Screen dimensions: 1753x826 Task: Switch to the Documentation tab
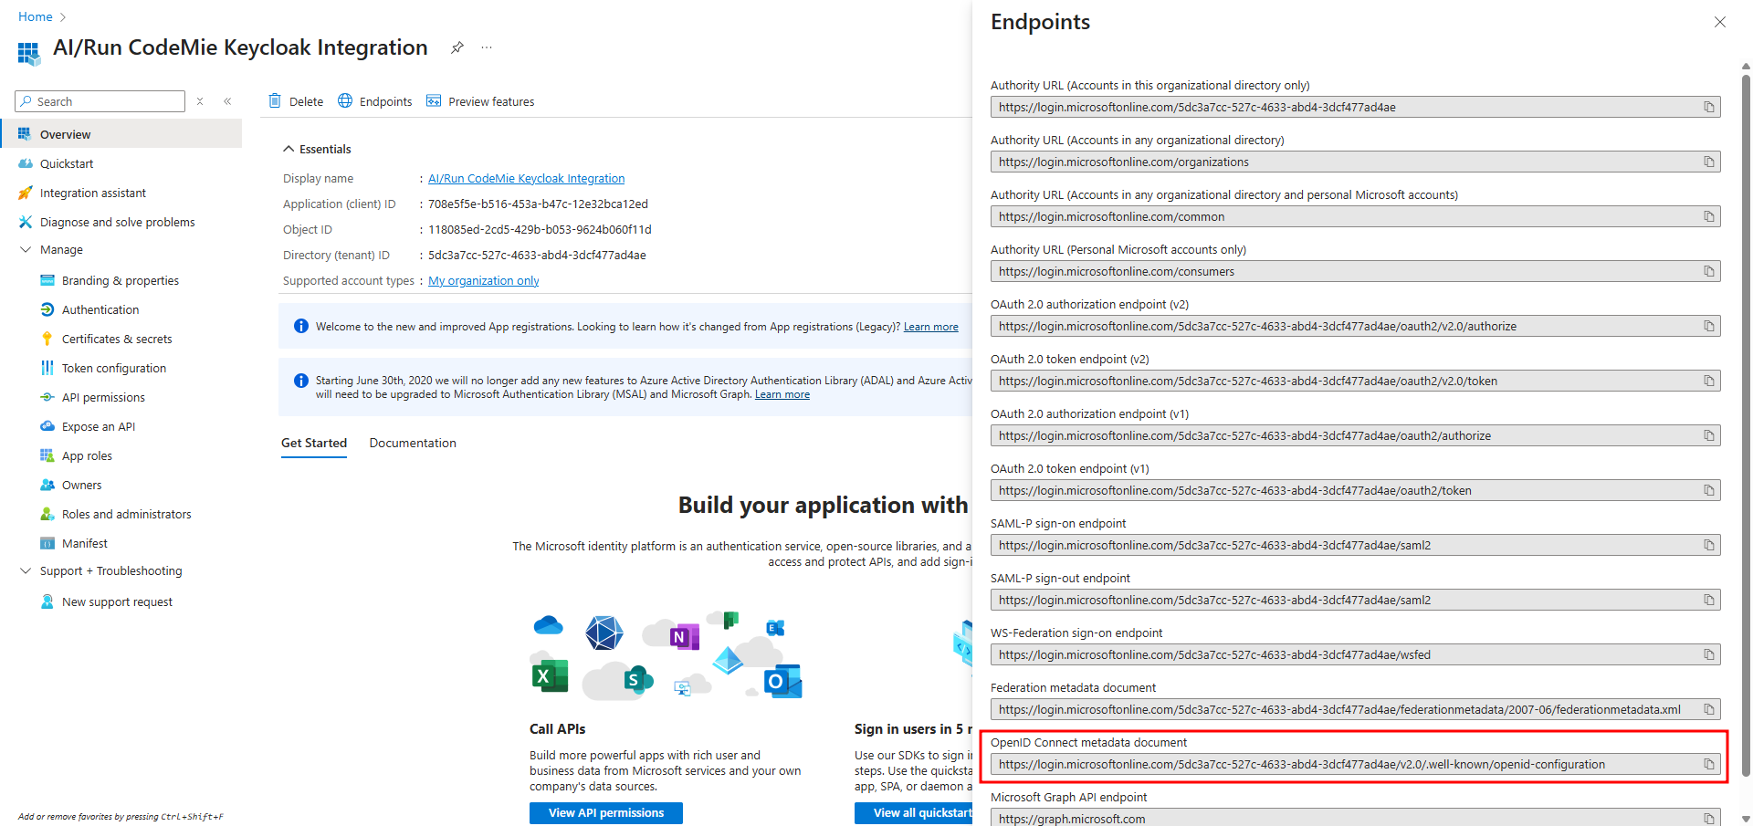click(413, 444)
